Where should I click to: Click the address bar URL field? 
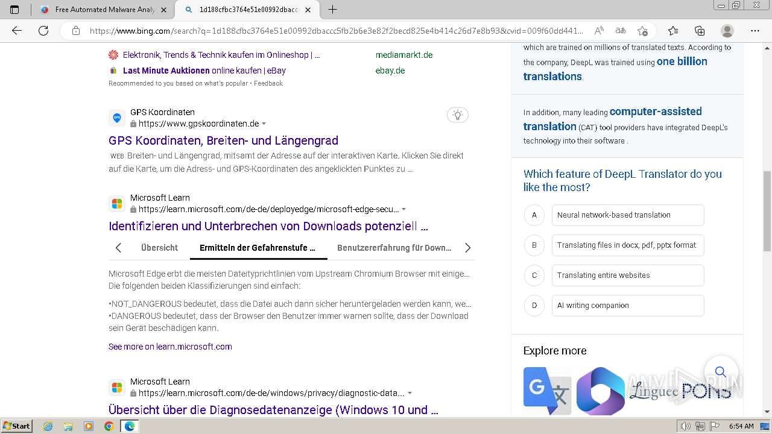tap(337, 31)
